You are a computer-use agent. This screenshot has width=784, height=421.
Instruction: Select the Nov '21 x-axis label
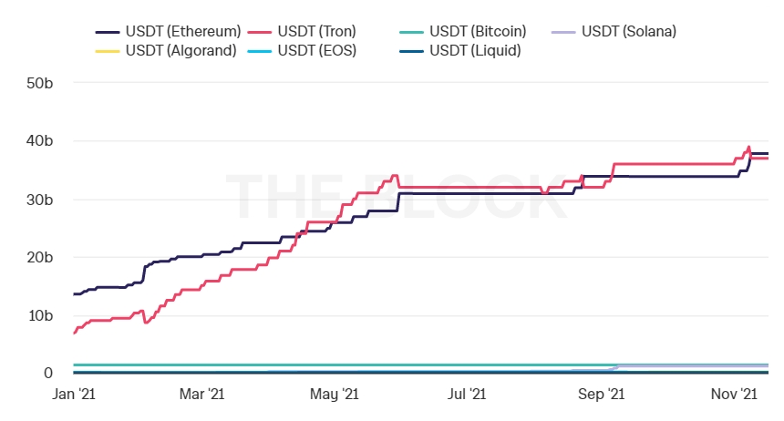[x=735, y=395]
